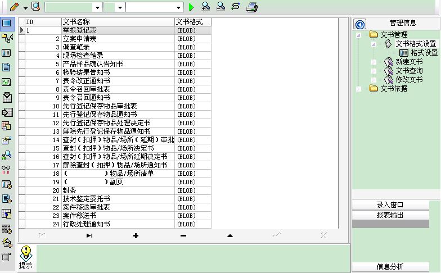
Task: Click the grid dots with gear sidebar icon
Action: (7, 229)
